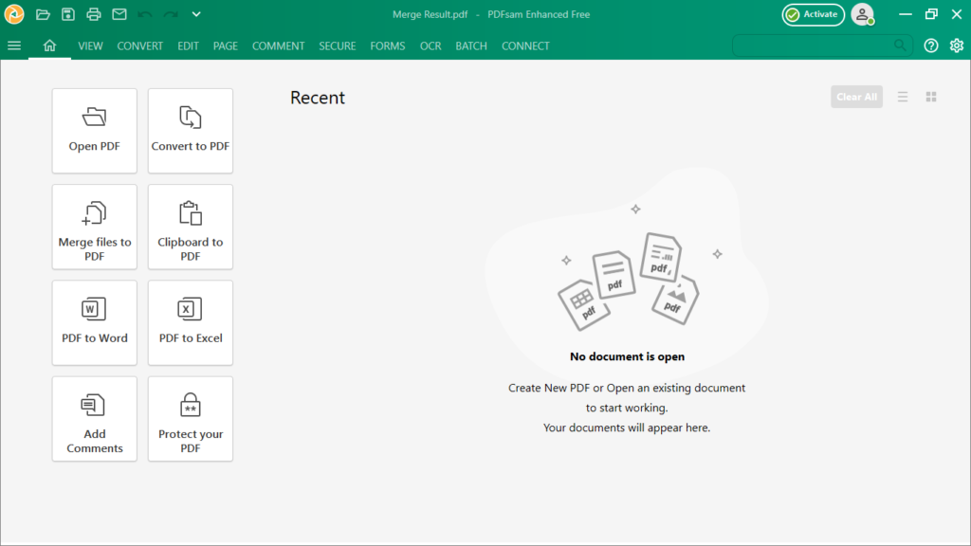Click the Activate button
This screenshot has width=971, height=546.
[813, 14]
